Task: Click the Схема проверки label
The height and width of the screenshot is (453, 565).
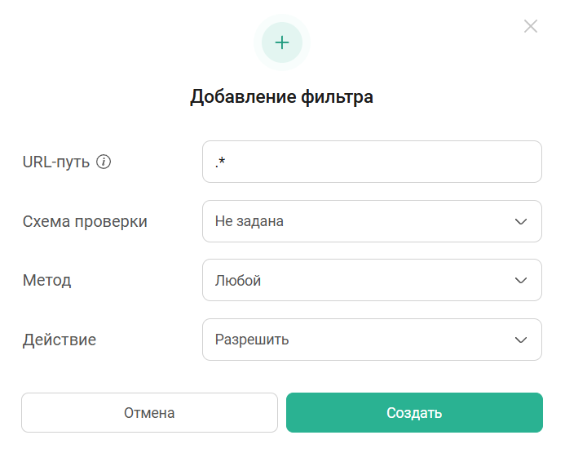Action: pyautogui.click(x=85, y=221)
